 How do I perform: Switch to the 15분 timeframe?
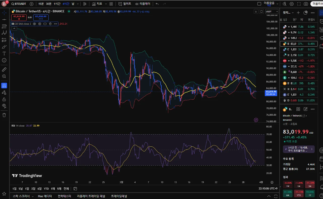pos(41,4)
